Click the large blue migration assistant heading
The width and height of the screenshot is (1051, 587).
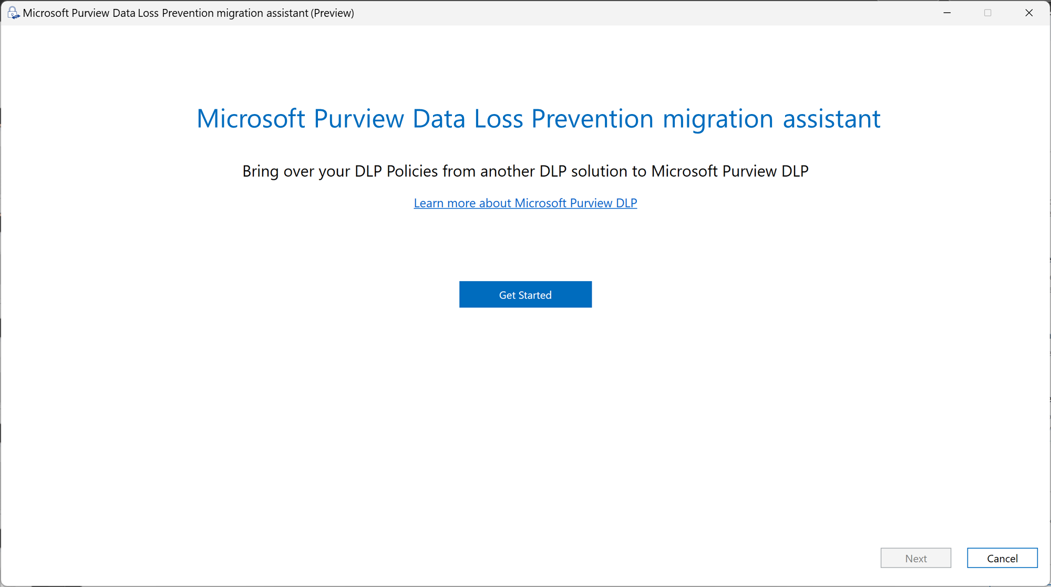[x=538, y=118]
